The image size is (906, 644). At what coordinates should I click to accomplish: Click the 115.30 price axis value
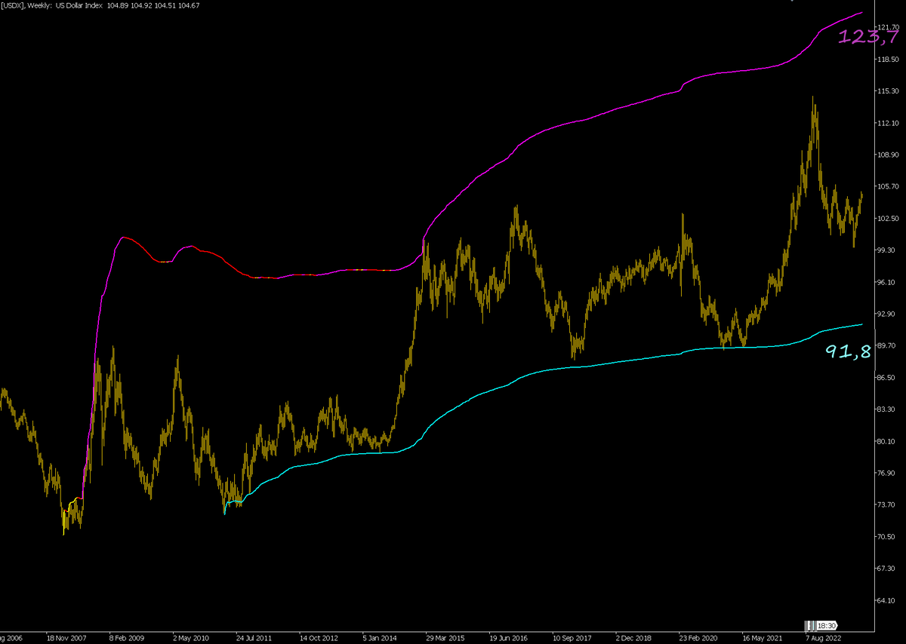coord(889,90)
